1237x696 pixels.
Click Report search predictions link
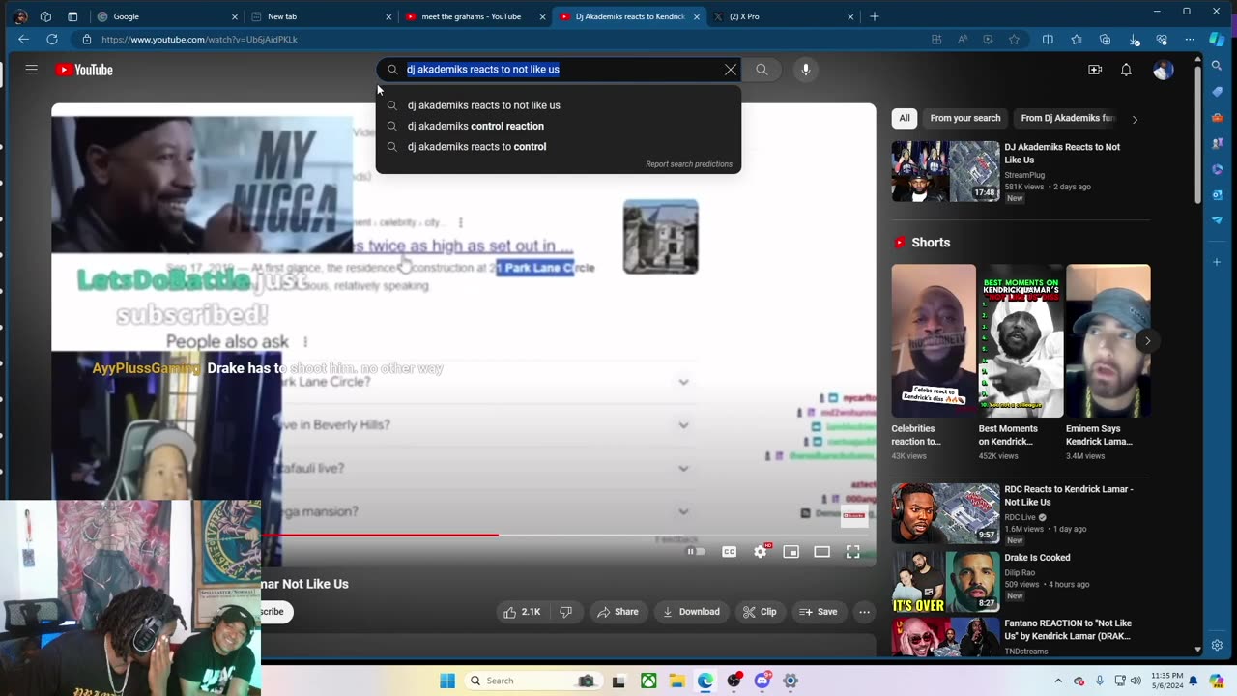689,164
